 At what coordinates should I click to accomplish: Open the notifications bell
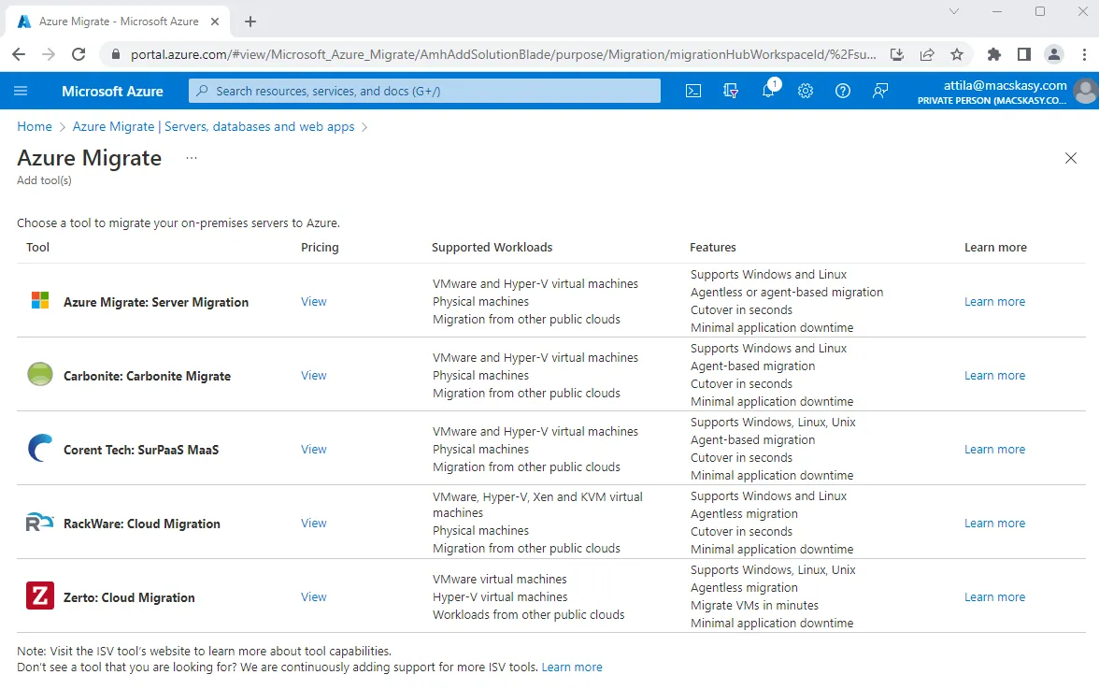769,91
